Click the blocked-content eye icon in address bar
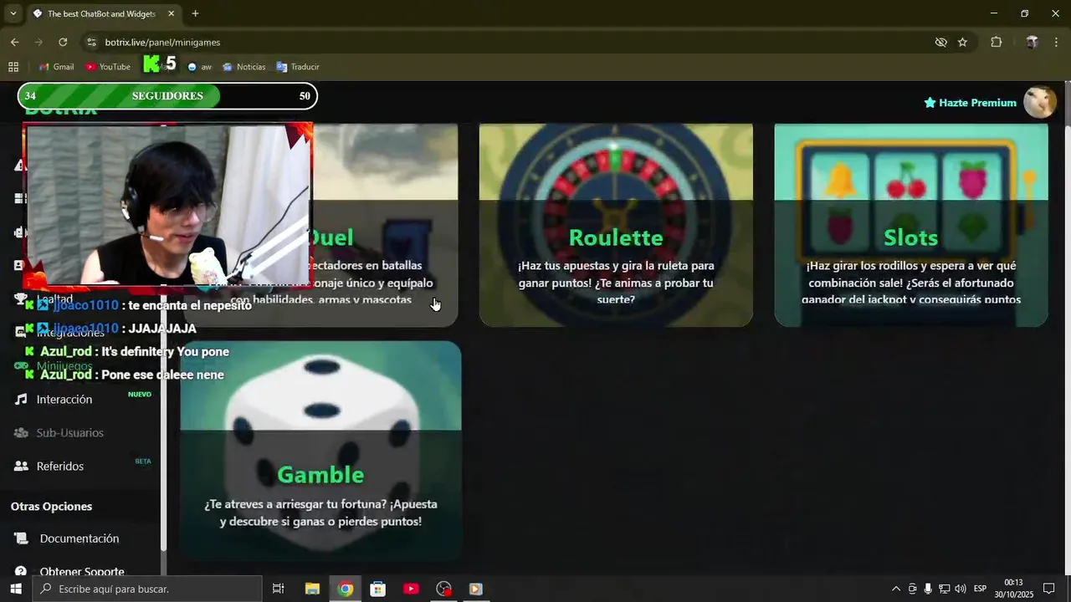The width and height of the screenshot is (1071, 602). click(940, 42)
